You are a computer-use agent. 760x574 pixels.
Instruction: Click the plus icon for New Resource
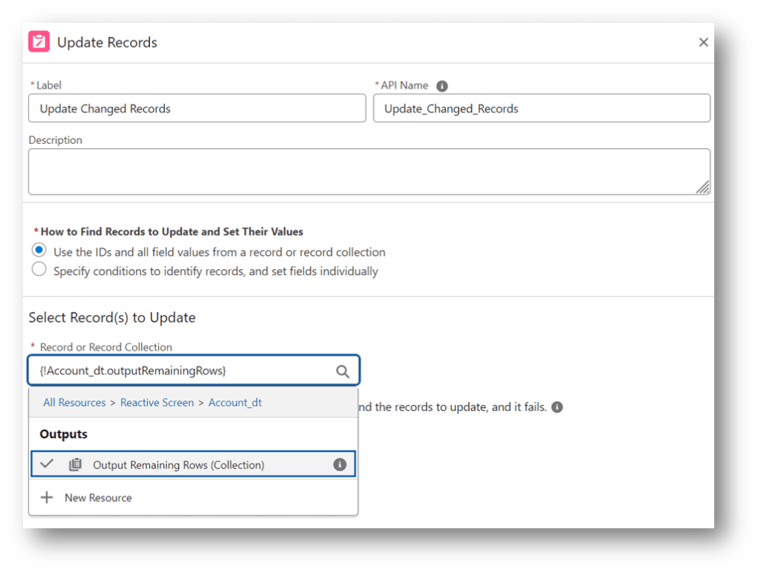pyautogui.click(x=47, y=498)
